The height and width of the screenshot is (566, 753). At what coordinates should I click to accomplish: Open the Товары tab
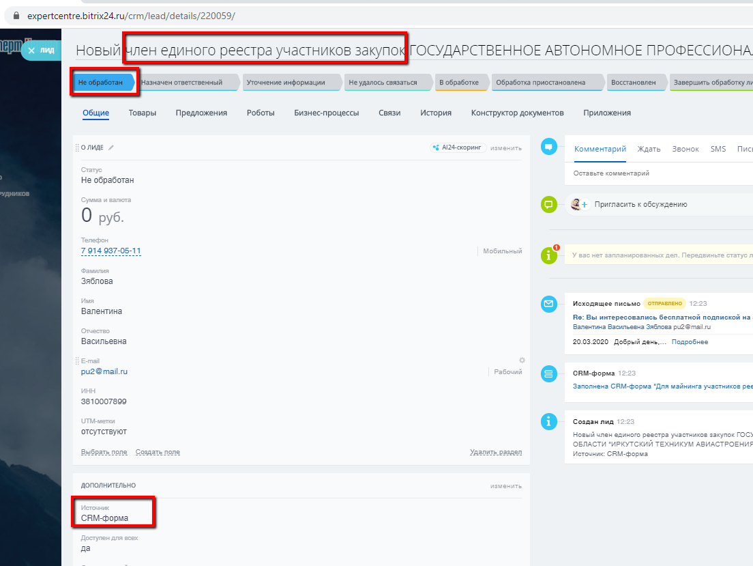142,113
